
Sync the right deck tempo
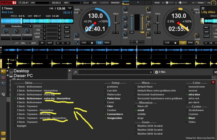pyautogui.click(x=190, y=43)
